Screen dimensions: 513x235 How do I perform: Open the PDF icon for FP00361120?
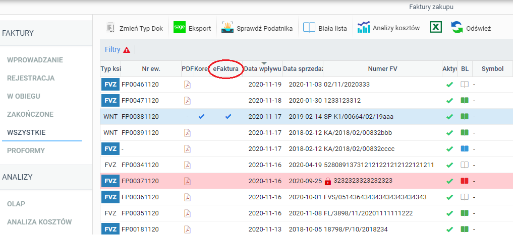(x=188, y=197)
